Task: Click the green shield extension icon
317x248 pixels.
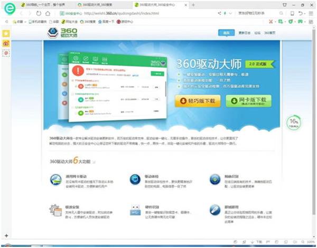Action: 290,22
